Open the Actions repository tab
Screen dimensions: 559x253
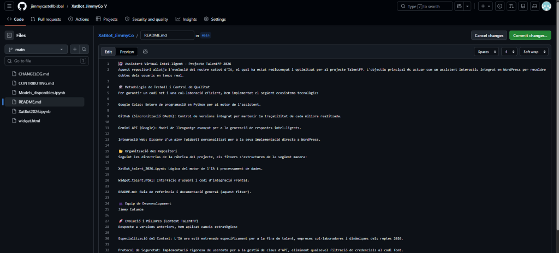pos(79,19)
